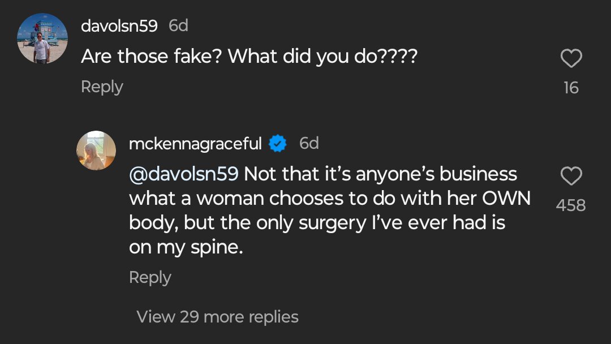Toggle like on the comment with 16 likes

tap(571, 58)
